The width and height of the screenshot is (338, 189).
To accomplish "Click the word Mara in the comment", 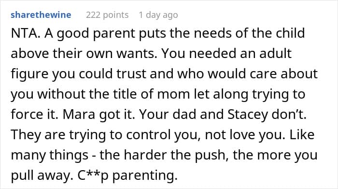I will pos(79,114).
